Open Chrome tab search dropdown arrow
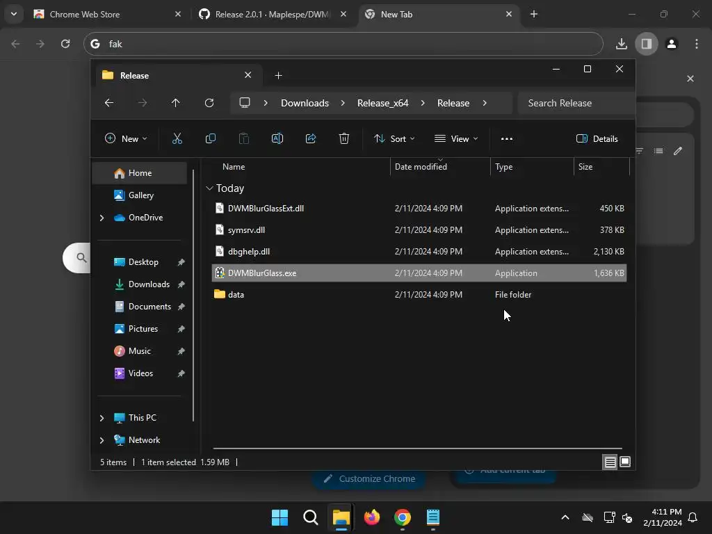 14,14
